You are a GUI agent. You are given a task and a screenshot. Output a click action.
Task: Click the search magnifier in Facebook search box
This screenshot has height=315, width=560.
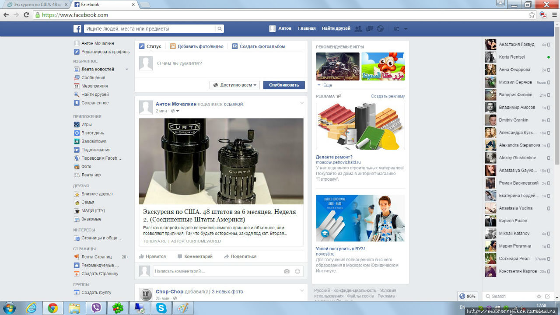click(x=220, y=29)
